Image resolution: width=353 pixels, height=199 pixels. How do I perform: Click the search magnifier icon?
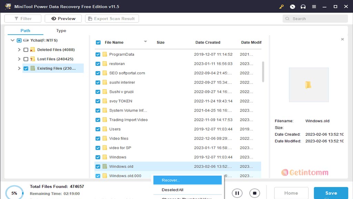(x=287, y=19)
